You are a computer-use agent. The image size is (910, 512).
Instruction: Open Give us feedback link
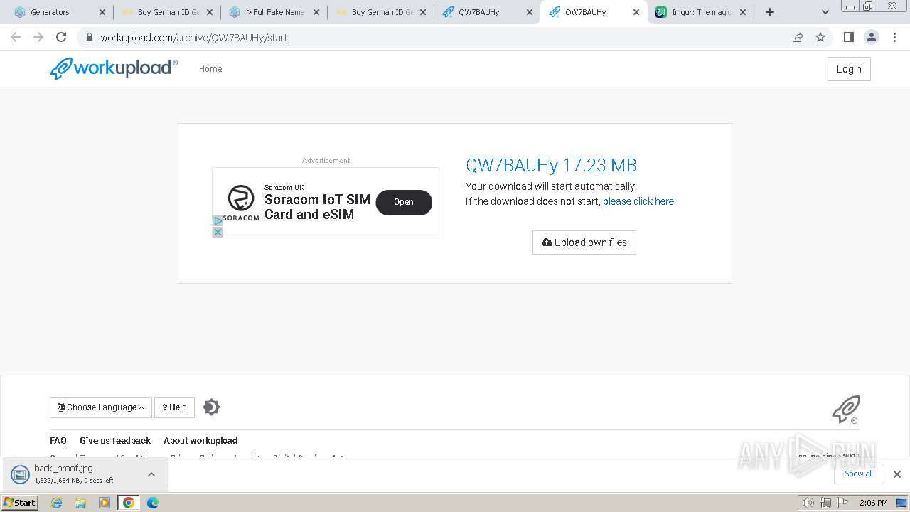pos(115,440)
